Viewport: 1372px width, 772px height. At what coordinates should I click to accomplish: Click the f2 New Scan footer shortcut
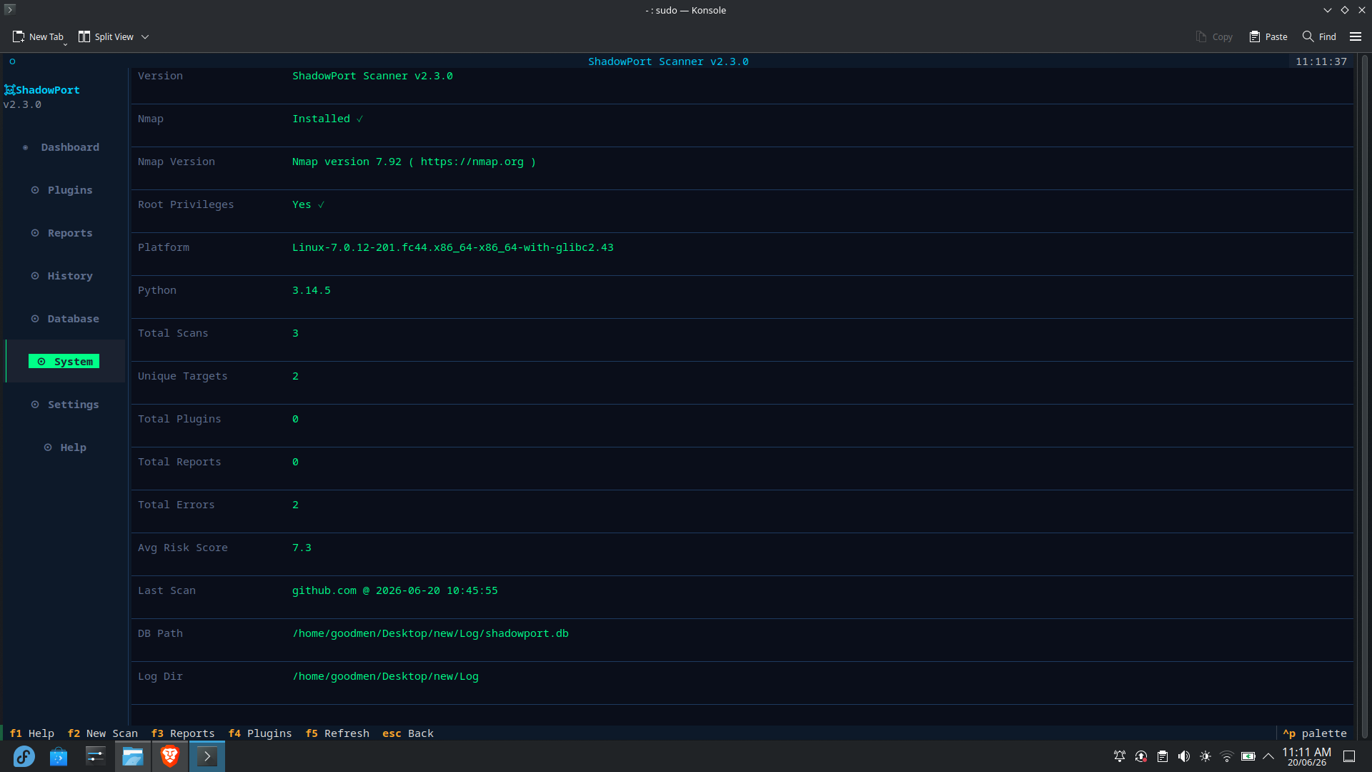coord(103,733)
